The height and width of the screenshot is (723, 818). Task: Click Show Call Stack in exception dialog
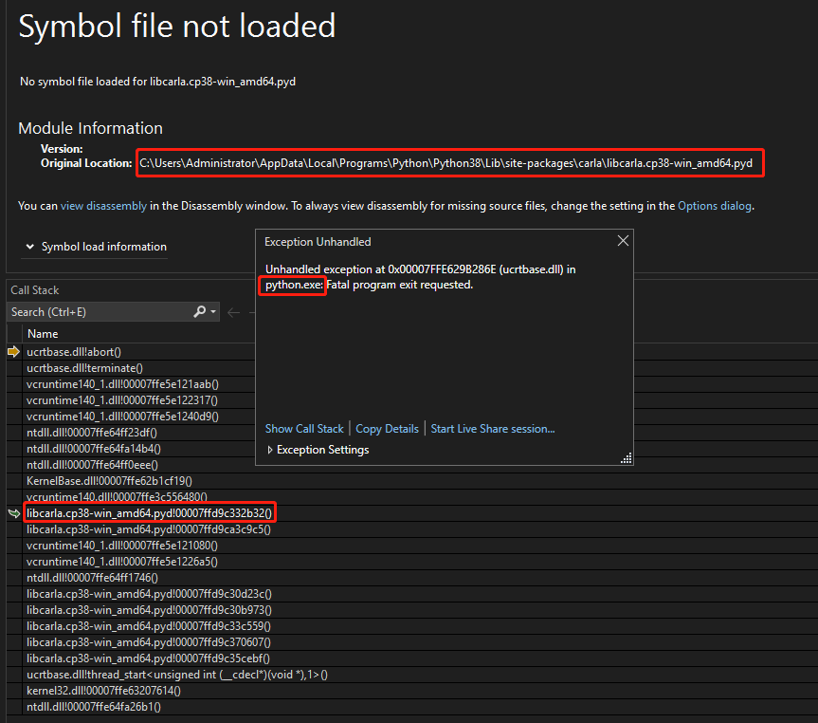(303, 428)
